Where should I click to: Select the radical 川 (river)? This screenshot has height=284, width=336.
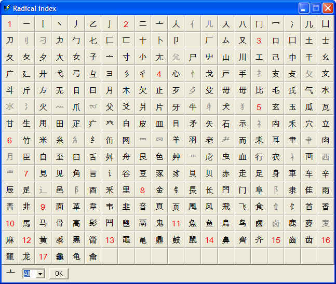click(x=243, y=57)
